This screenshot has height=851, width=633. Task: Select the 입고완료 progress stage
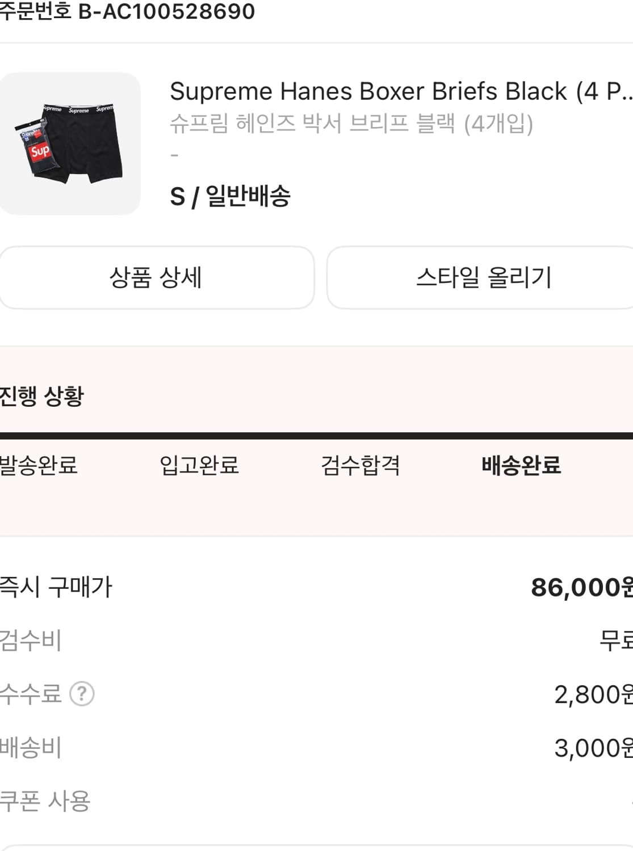(x=199, y=466)
